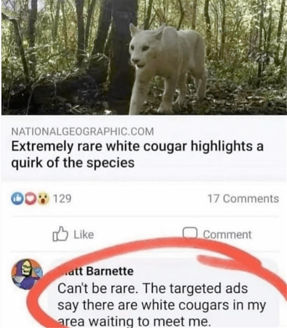Open the nationalgeographic.com source link
The width and height of the screenshot is (287, 328).
click(x=83, y=131)
